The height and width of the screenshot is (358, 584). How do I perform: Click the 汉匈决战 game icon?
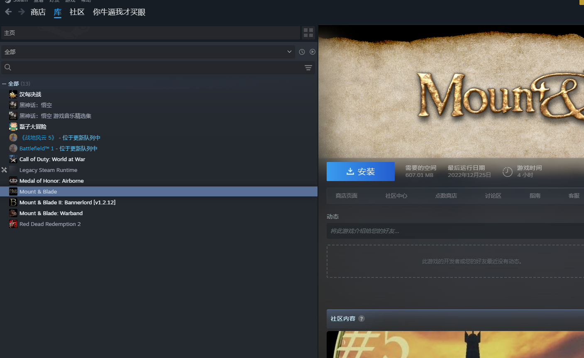tap(13, 94)
